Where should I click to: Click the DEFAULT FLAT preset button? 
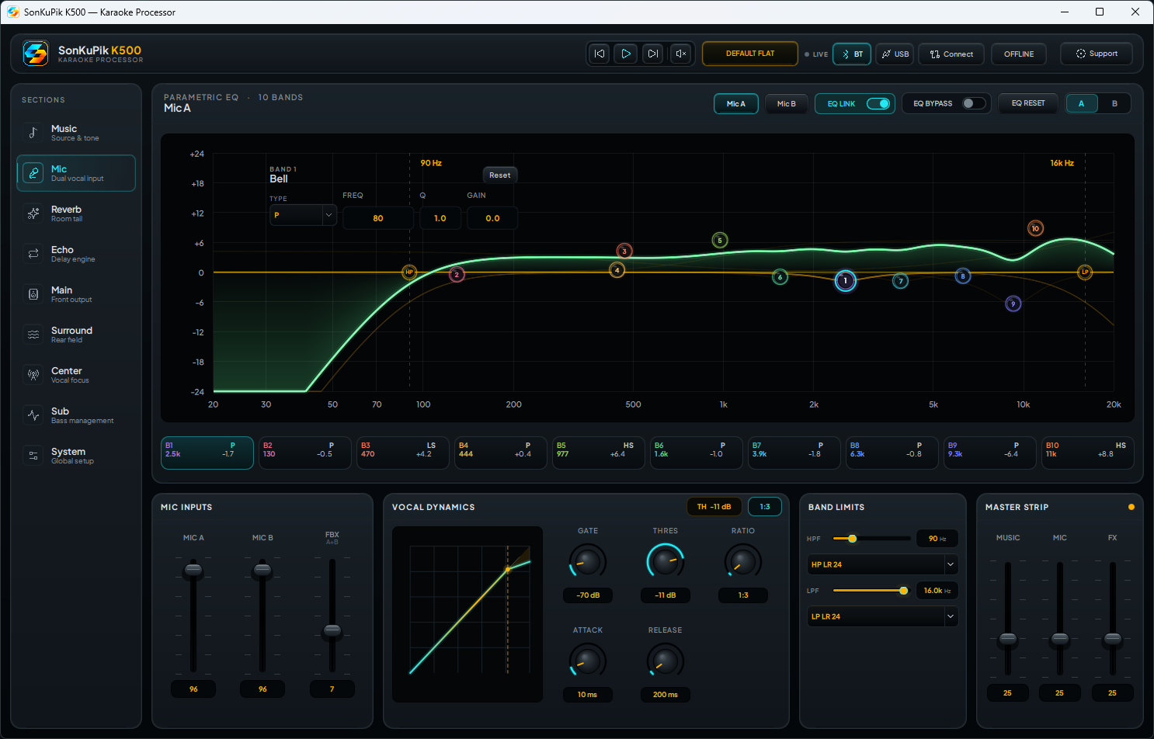(x=750, y=54)
